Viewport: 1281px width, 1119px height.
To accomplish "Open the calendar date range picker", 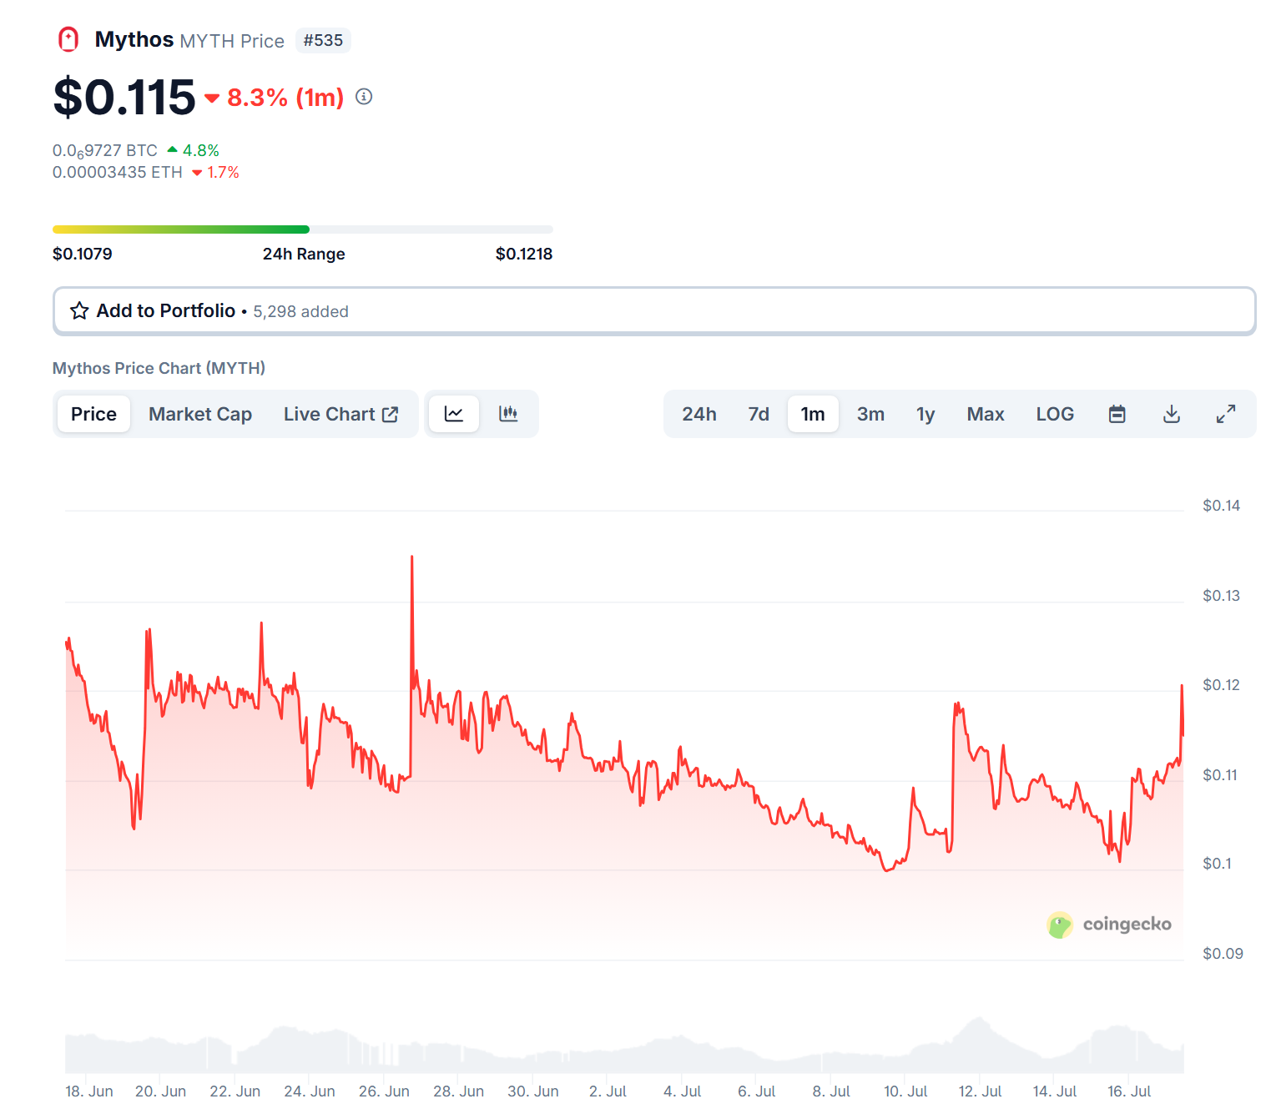I will pos(1117,414).
